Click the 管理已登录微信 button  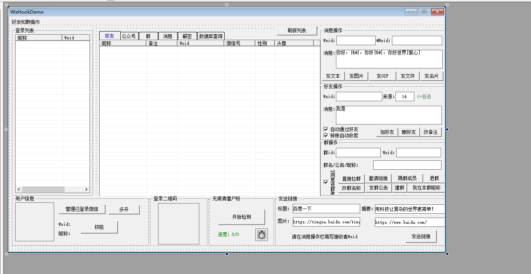82,209
